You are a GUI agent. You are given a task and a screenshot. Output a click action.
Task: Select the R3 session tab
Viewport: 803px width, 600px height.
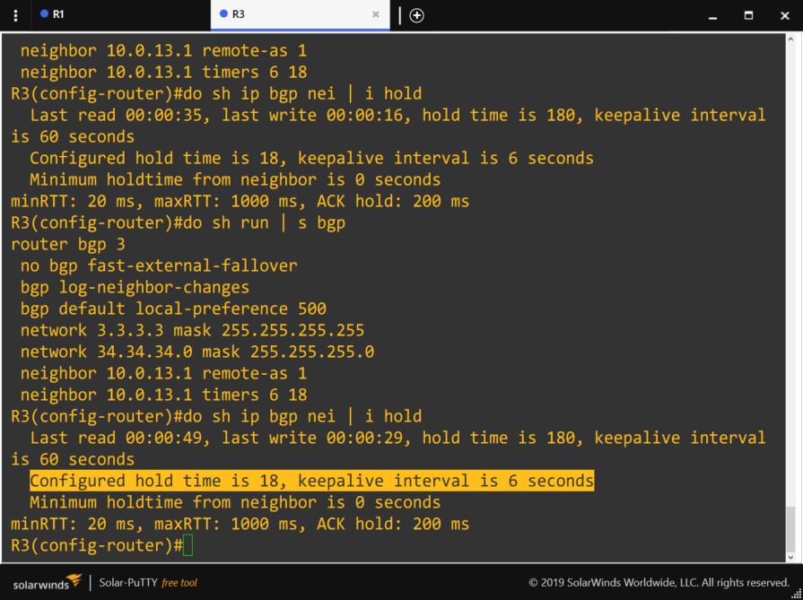coord(238,15)
